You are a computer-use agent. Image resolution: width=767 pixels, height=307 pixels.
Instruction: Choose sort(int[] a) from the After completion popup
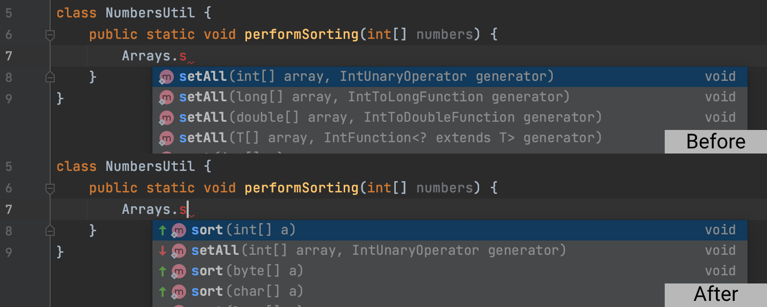click(358, 230)
